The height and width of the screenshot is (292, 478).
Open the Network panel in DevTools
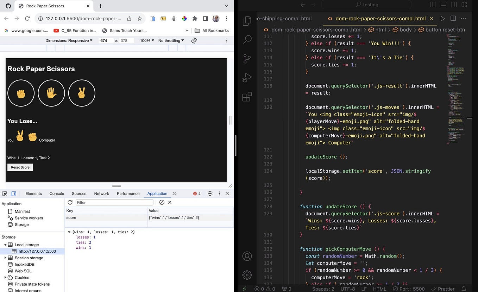tap(101, 193)
